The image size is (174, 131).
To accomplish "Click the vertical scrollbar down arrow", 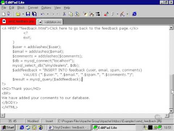I will pyautogui.click(x=171, y=111).
